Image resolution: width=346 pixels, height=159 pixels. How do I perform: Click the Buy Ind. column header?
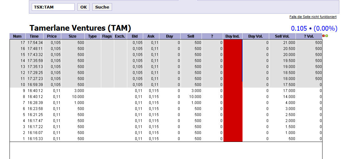coord(232,36)
